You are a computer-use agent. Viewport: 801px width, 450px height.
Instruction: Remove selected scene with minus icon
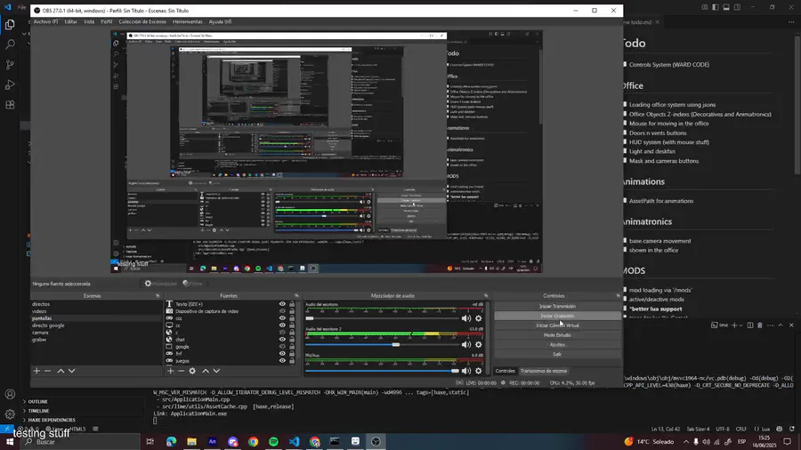click(47, 371)
